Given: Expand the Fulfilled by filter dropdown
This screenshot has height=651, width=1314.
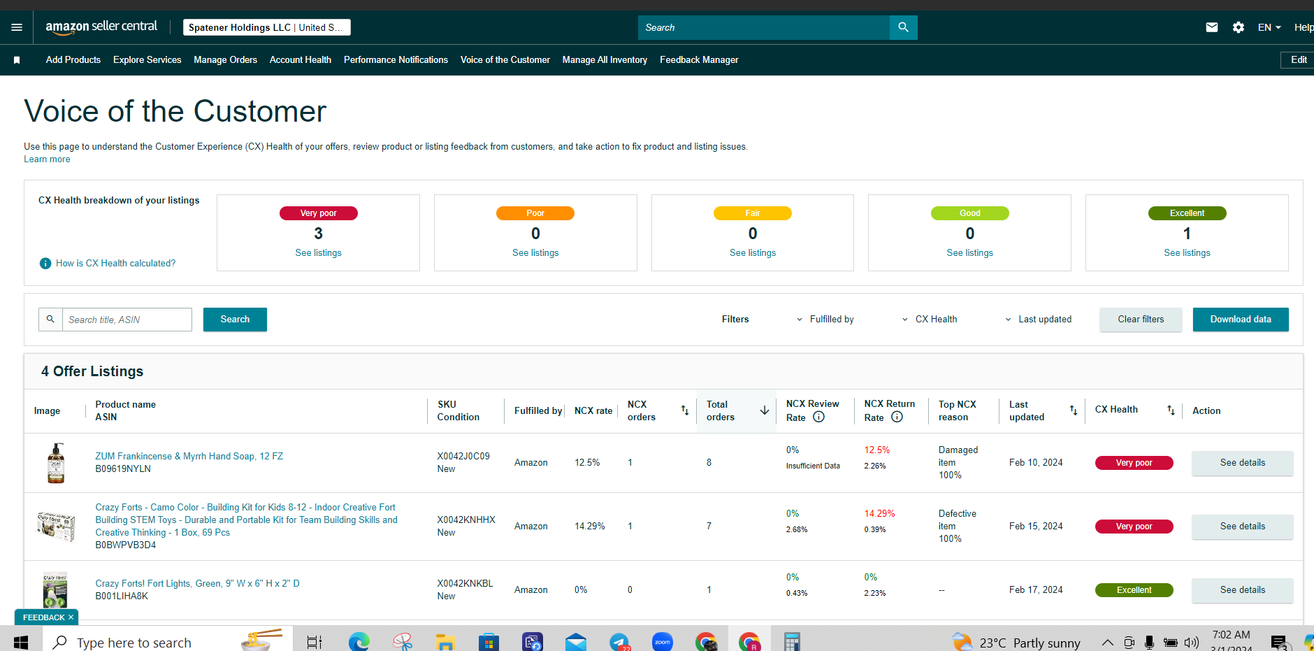Looking at the screenshot, I should pyautogui.click(x=825, y=320).
